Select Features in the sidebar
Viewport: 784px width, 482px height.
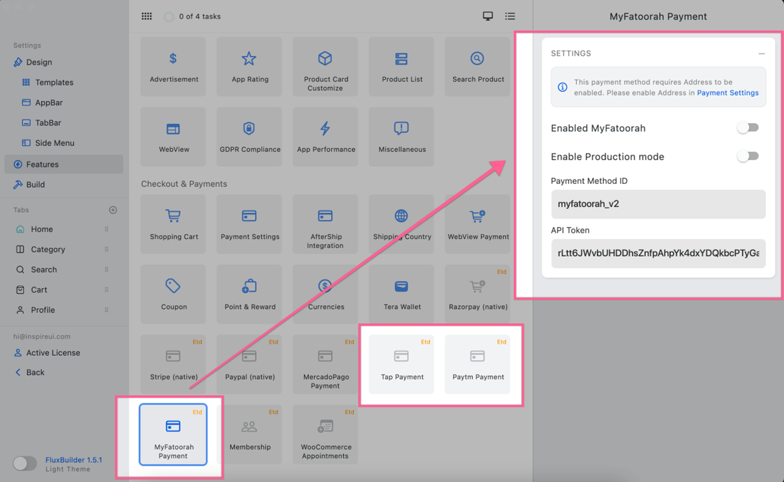pyautogui.click(x=63, y=164)
